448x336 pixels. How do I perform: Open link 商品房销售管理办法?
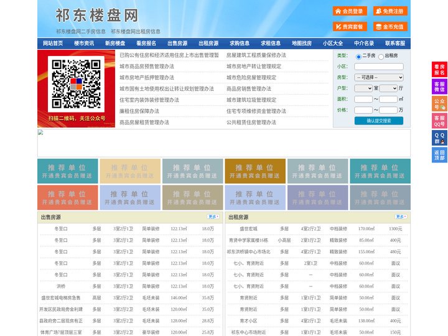tap(249, 88)
